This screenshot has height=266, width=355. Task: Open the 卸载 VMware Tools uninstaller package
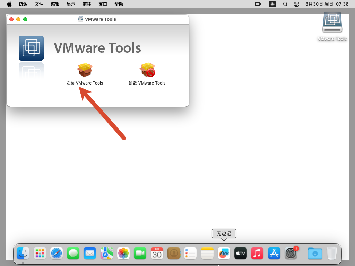tap(147, 70)
